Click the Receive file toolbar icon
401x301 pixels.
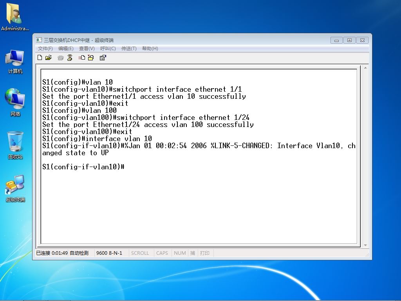[91, 58]
